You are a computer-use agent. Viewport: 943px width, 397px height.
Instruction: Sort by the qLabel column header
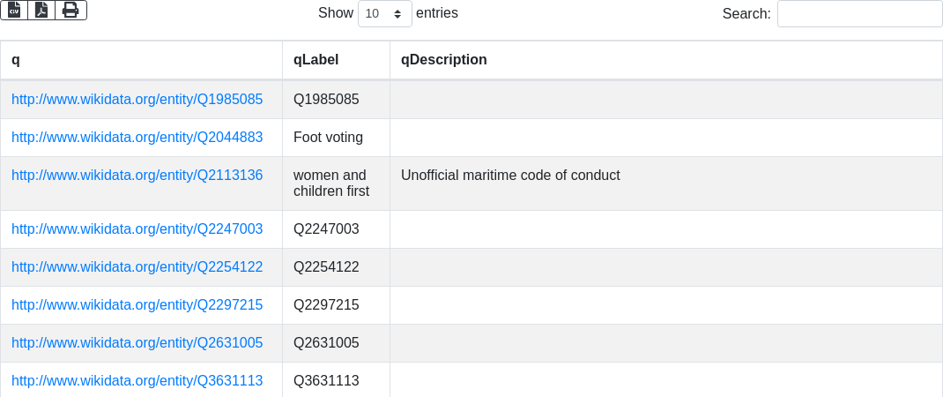[336, 60]
